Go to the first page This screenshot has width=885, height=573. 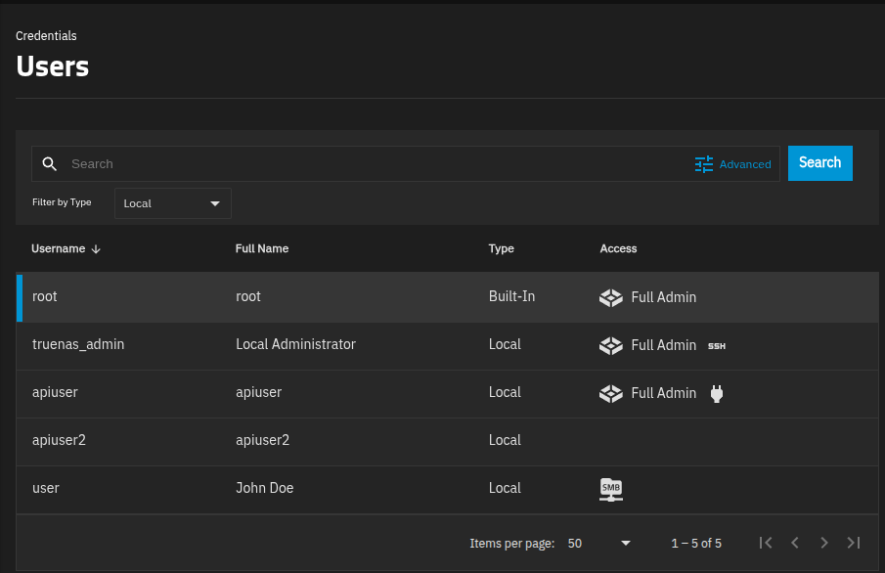766,543
